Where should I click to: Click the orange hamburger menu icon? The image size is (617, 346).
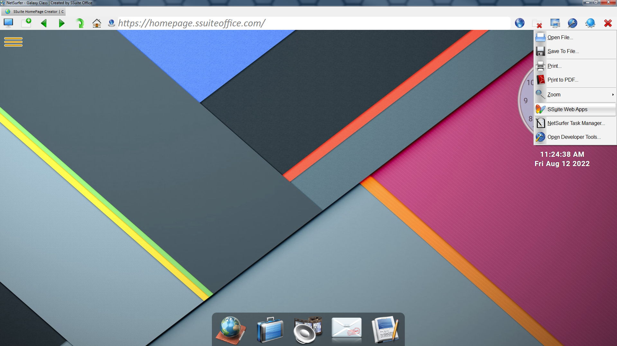click(13, 42)
